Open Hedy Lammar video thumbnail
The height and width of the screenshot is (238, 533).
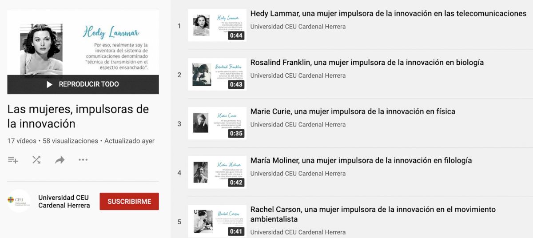[x=217, y=26]
